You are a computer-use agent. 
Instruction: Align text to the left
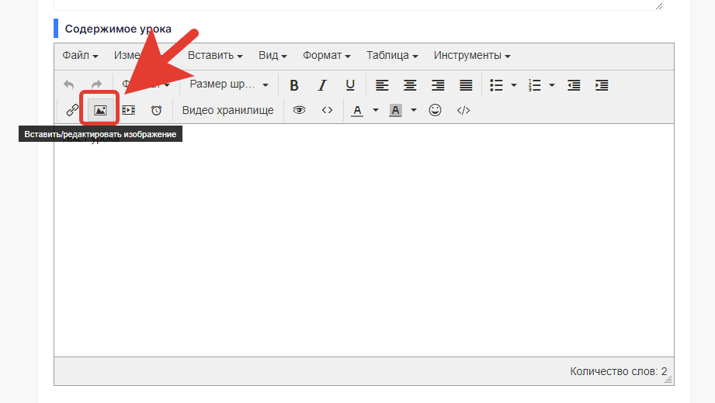point(382,85)
